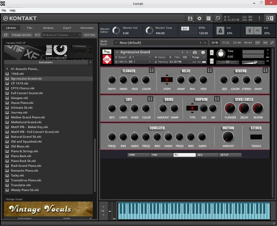Screen dimensions: 277x226
Task: Open the instrument name dropdown arrow
Action: 117,52
